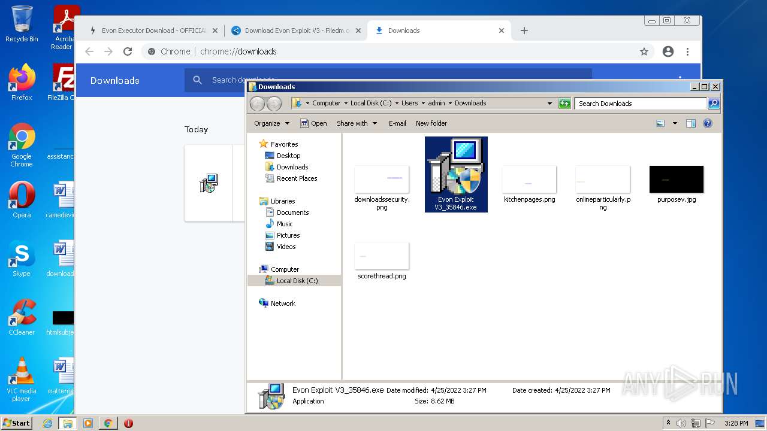Click Local Disk (C:) in breadcrumb

pyautogui.click(x=371, y=103)
